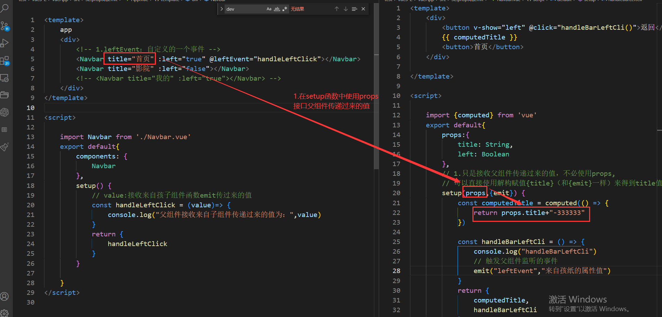
Task: Toggle Match Case in the find widget
Action: 269,9
